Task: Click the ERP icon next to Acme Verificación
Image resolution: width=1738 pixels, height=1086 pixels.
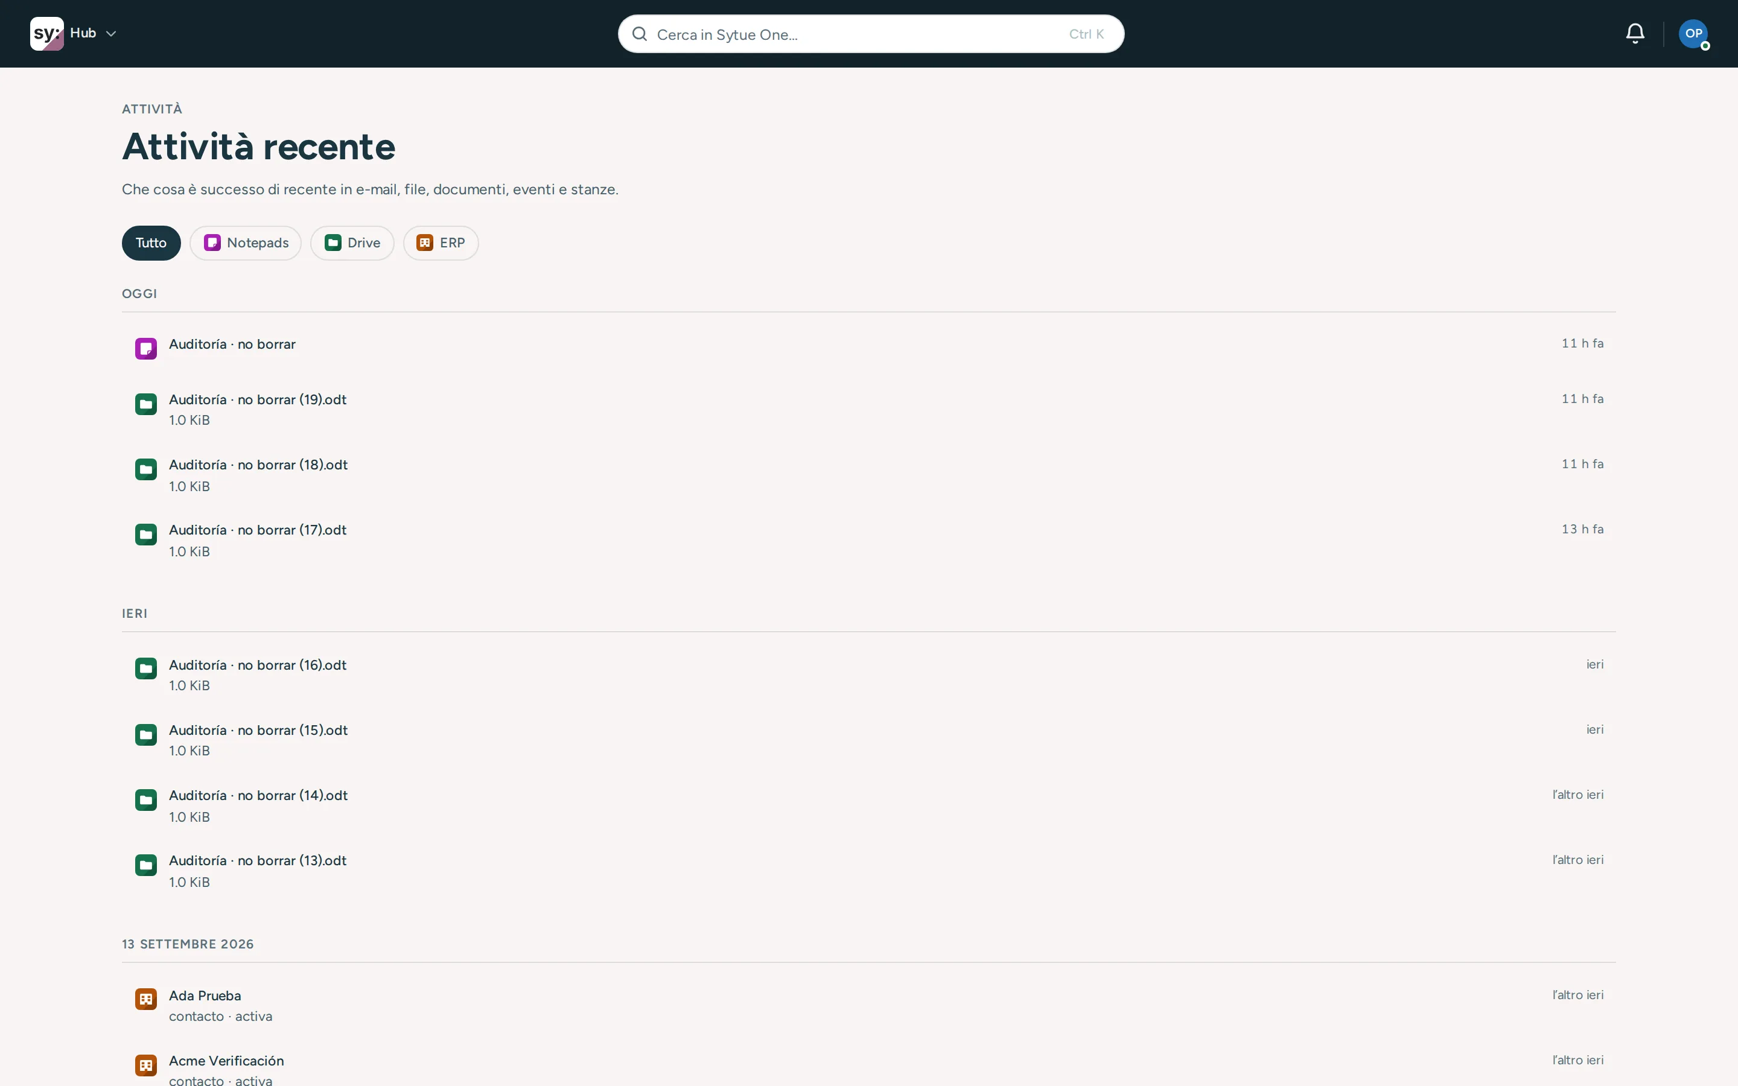Action: [x=146, y=1064]
